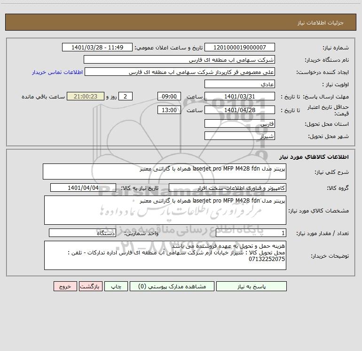This screenshot has width=362, height=351.
Task: Click the 'اولویت نیاز :' label
Action: [x=336, y=85]
